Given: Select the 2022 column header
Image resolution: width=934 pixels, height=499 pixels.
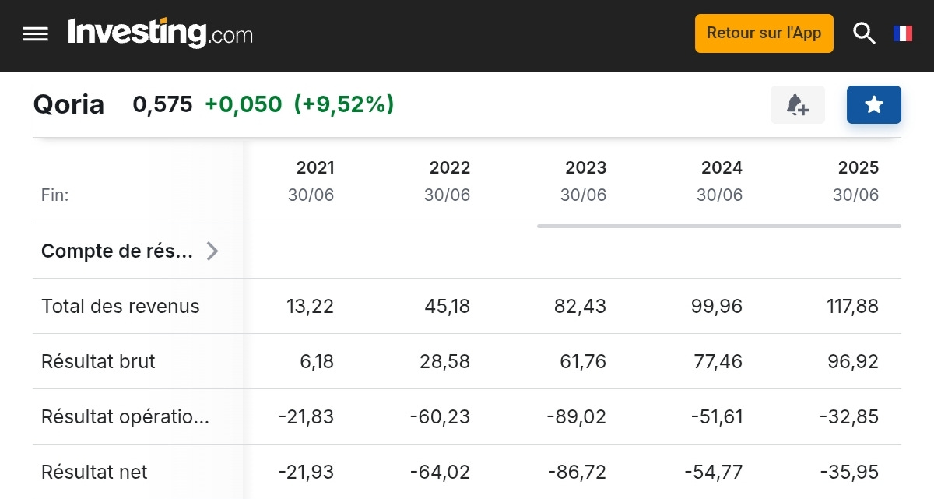Looking at the screenshot, I should tap(450, 167).
